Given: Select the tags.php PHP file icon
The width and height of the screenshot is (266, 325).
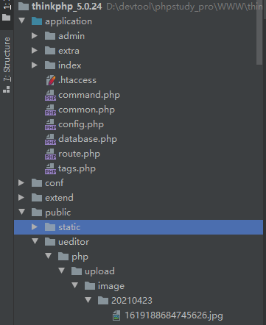Looking at the screenshot, I should (x=50, y=168).
